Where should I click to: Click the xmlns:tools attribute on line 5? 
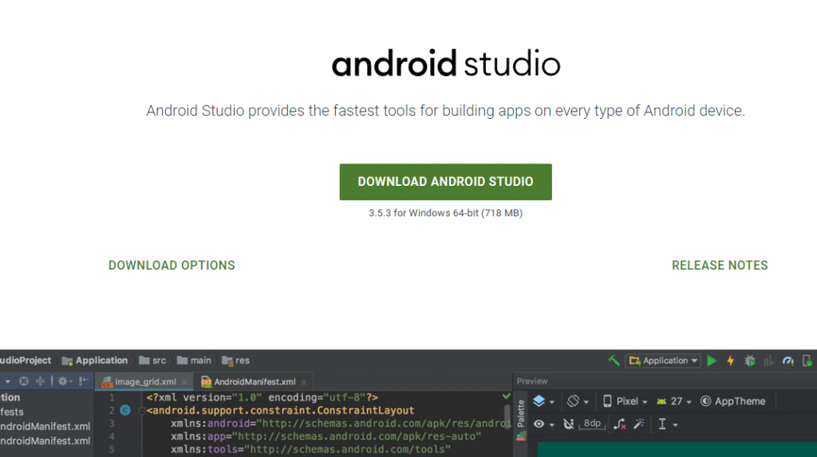click(x=310, y=449)
